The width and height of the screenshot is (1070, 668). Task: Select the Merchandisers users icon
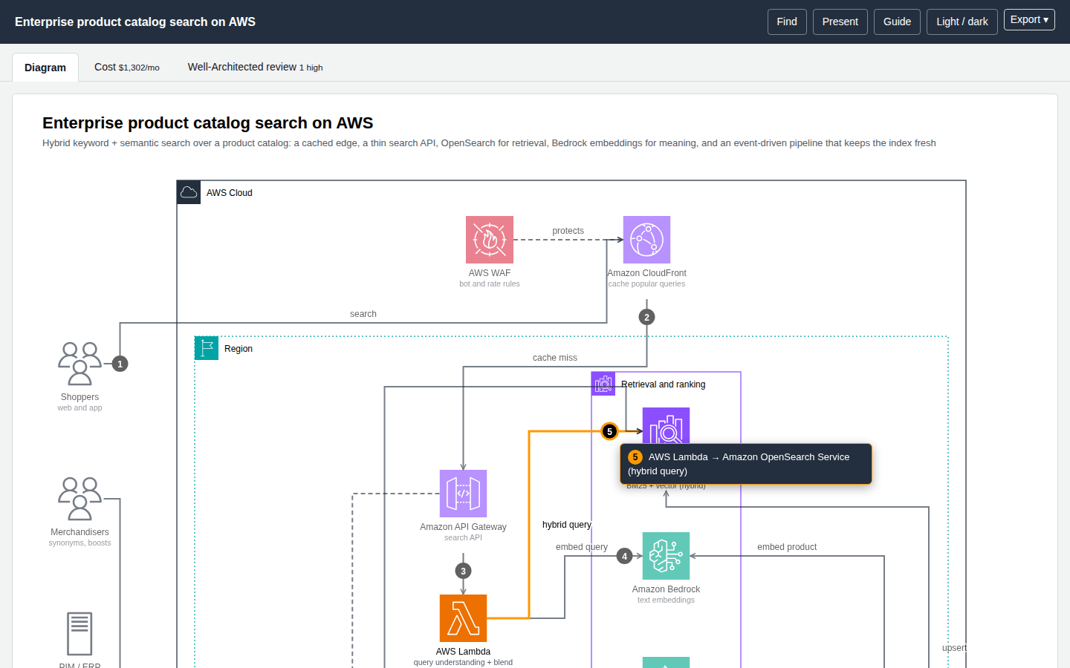[x=80, y=499]
